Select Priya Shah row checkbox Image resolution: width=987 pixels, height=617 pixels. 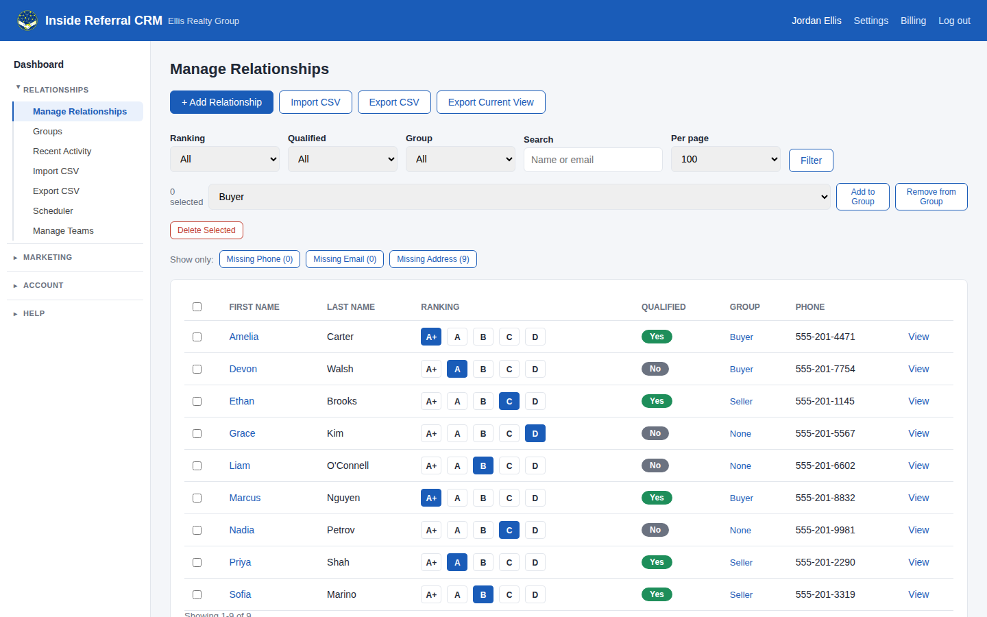[x=197, y=562]
